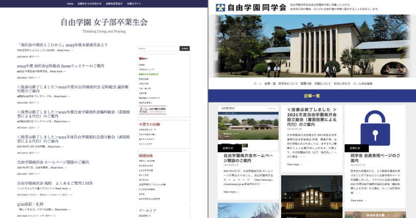Click the 自由学園同学会 crest logo icon
416x218 pixels.
[x=220, y=7]
